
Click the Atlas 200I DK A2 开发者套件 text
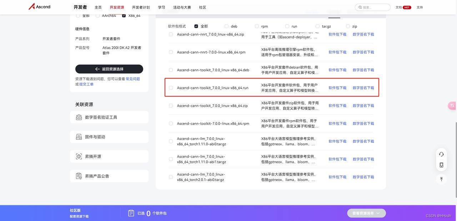tap(122, 50)
